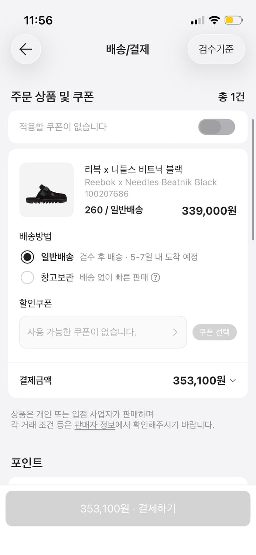This screenshot has height=555, width=256.
Task: Select 창고보관 delivery option
Action: click(27, 277)
